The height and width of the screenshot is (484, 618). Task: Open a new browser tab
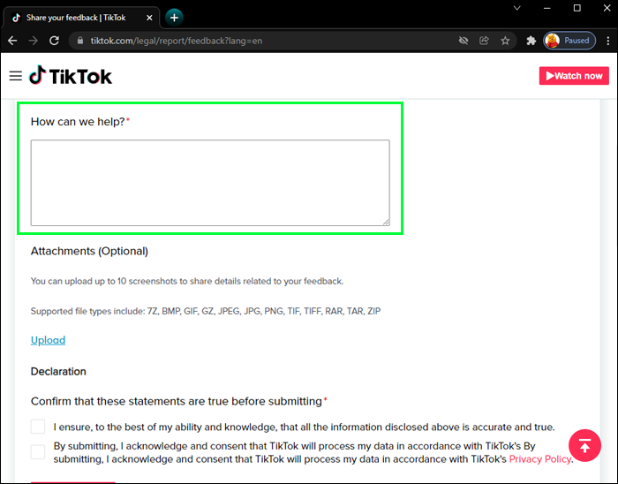(174, 18)
